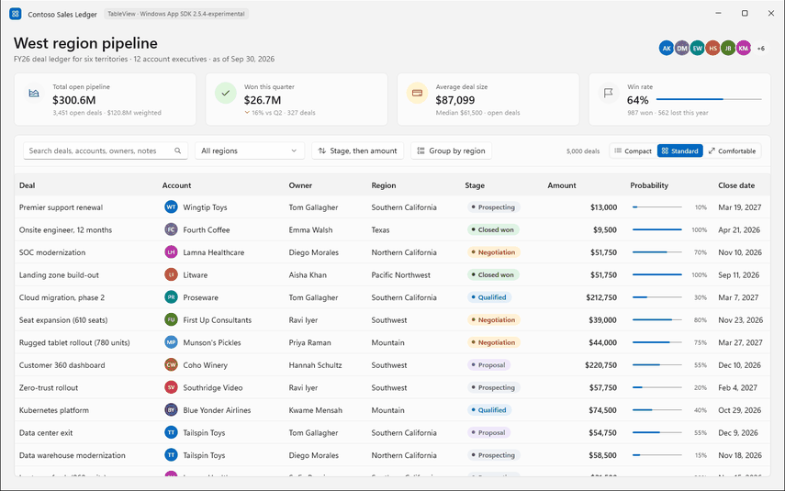The width and height of the screenshot is (785, 491).
Task: Select the Landing zone build-out deal
Action: [x=59, y=274]
